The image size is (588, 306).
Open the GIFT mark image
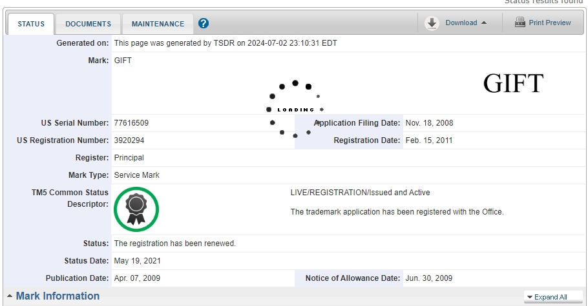[513, 84]
